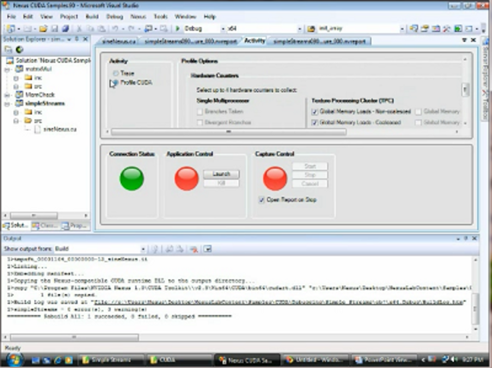Click the Save All toolbar icon
Screen dimensions: 492x368
coord(65,29)
